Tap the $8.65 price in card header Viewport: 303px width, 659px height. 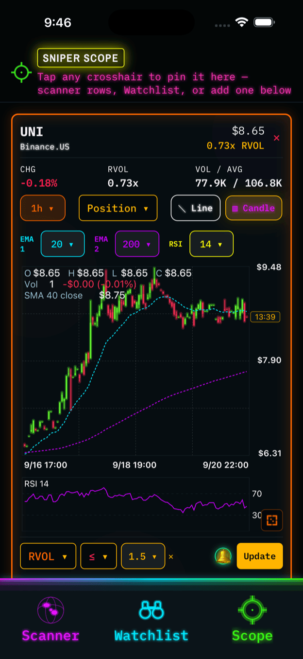(248, 130)
